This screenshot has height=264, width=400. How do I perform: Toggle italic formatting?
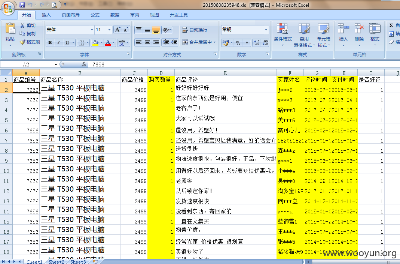click(58, 43)
